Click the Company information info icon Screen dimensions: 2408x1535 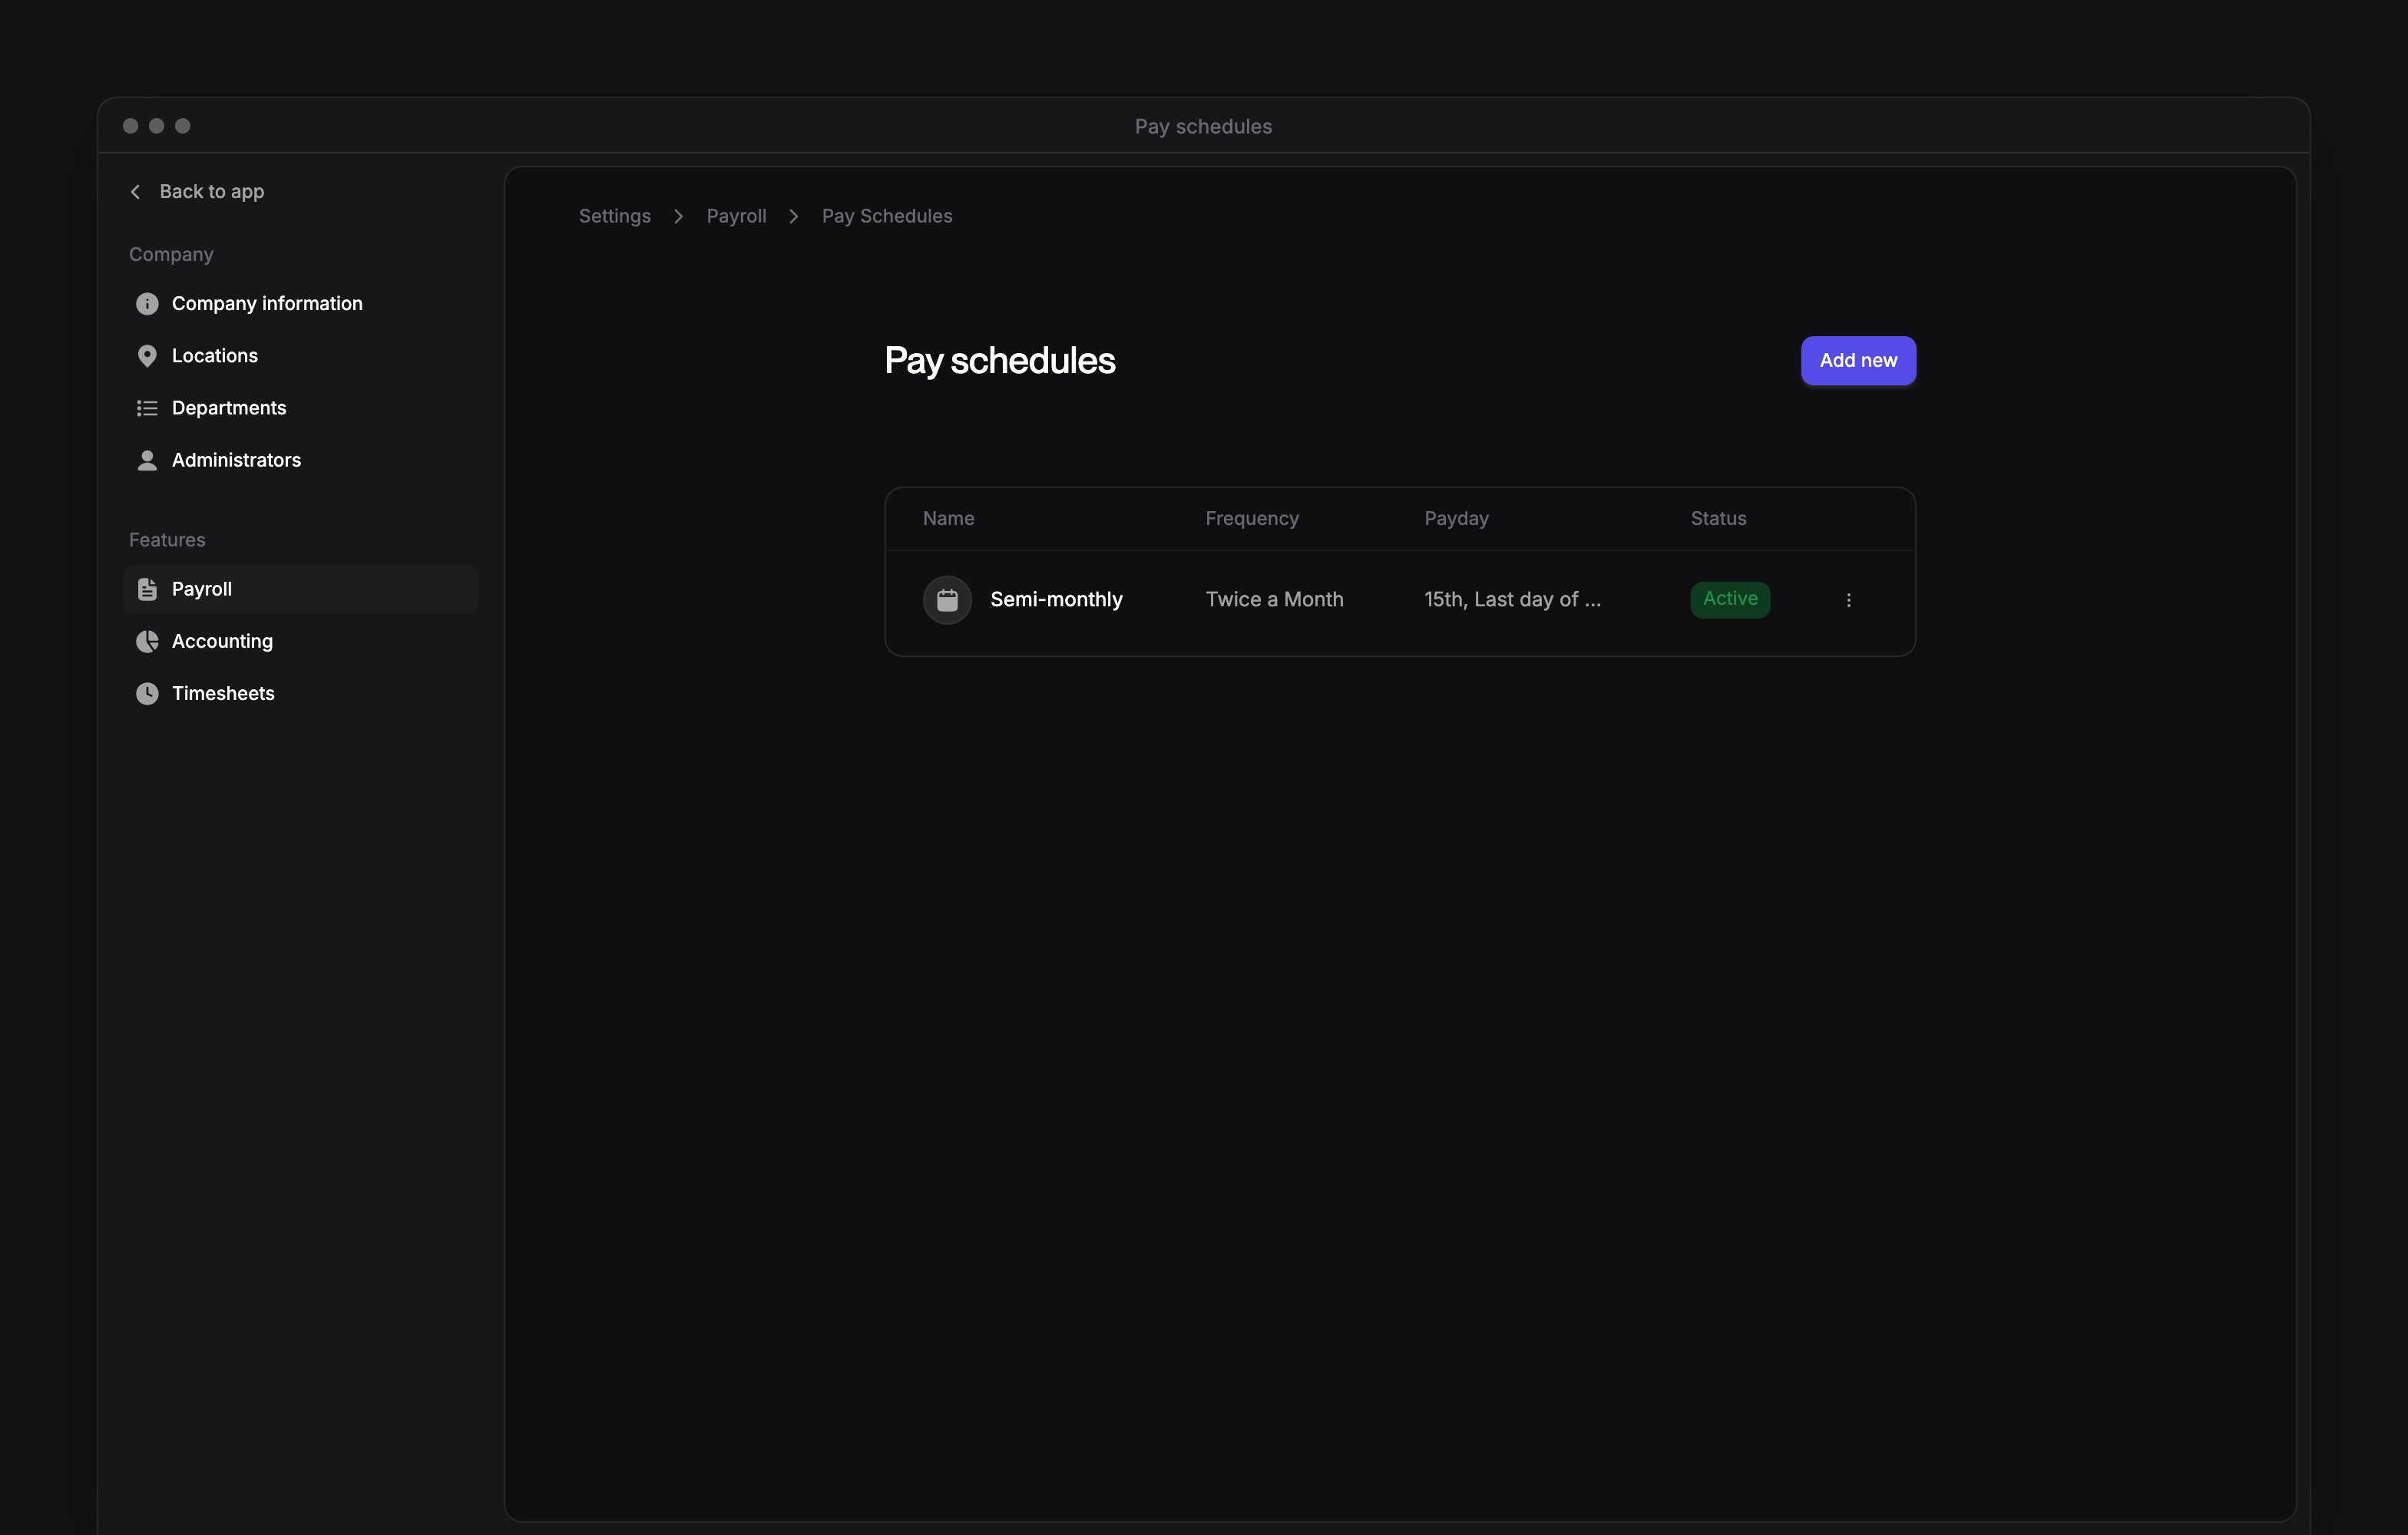(x=147, y=304)
